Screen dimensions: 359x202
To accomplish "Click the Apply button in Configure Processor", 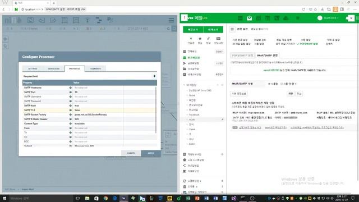I will [151, 153].
